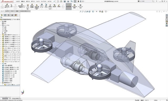Pin the menu bar with pushpin icon
The height and width of the screenshot is (101, 168).
pos(54,1)
